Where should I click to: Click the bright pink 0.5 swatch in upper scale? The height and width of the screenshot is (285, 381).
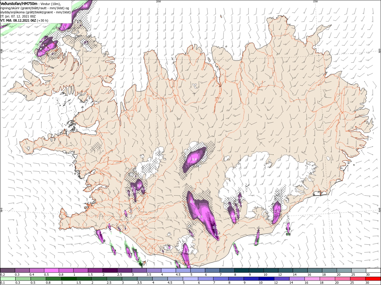[51, 270]
